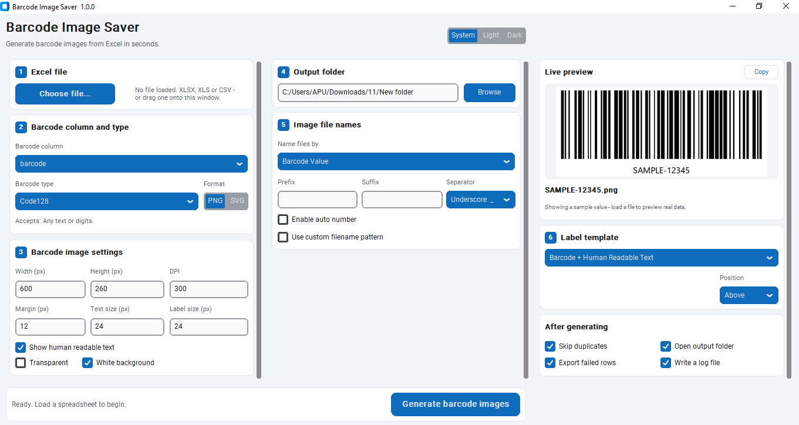Click the Text size (px) field
This screenshot has width=799, height=425.
click(127, 326)
